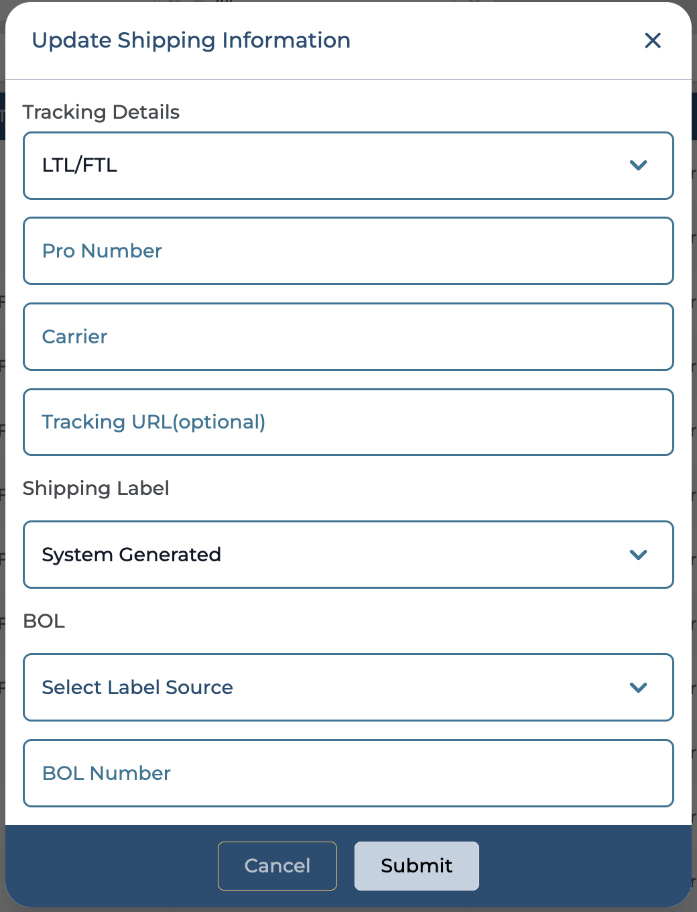Image resolution: width=697 pixels, height=912 pixels.
Task: Click the BOL section heading
Action: pos(44,621)
